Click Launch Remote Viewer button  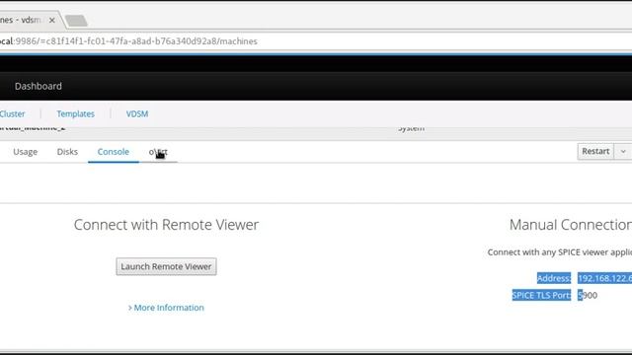click(166, 266)
